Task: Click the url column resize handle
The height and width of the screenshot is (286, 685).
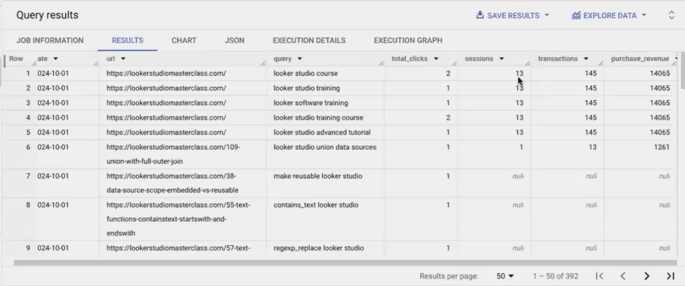Action: 264,64
